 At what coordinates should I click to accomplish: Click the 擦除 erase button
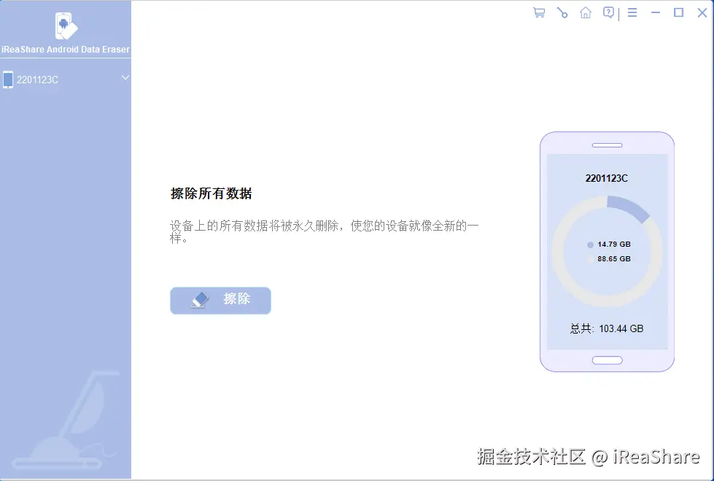coord(220,300)
